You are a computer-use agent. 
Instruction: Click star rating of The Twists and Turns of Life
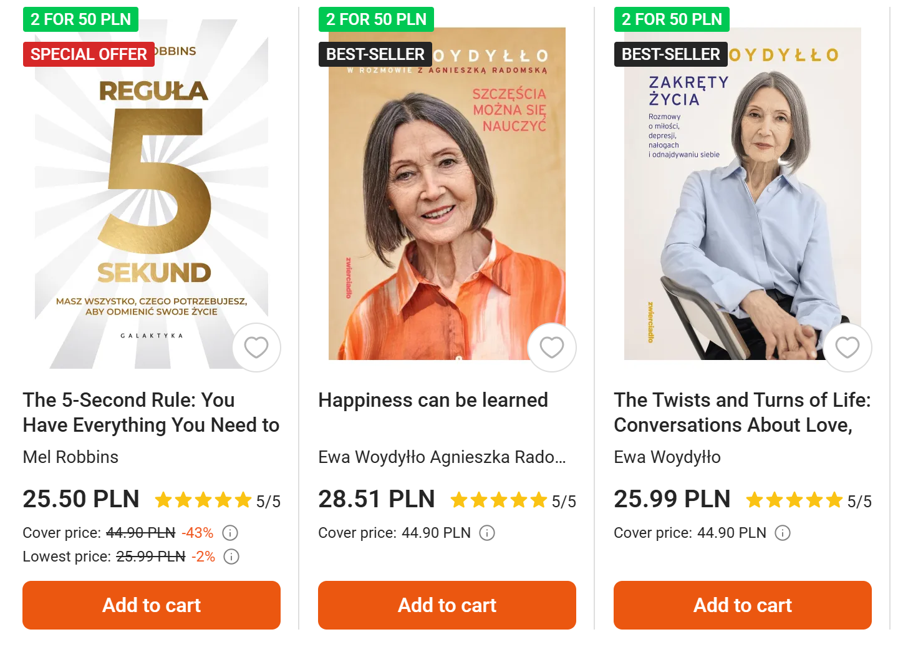[x=794, y=500]
